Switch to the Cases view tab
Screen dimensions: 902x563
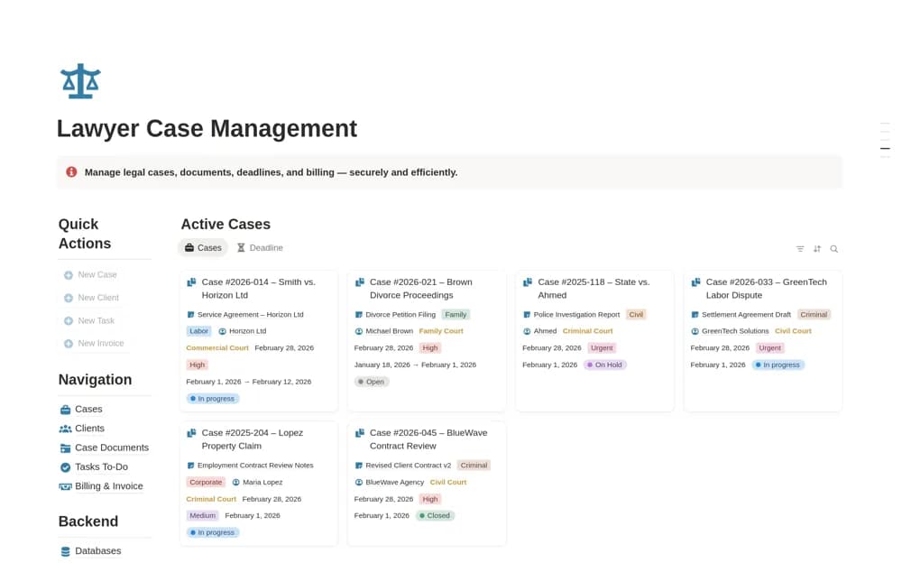pyautogui.click(x=203, y=247)
